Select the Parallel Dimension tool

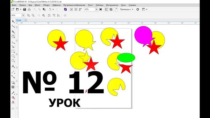(13, 72)
